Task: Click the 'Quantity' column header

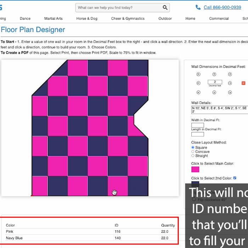Action: pyautogui.click(x=168, y=225)
